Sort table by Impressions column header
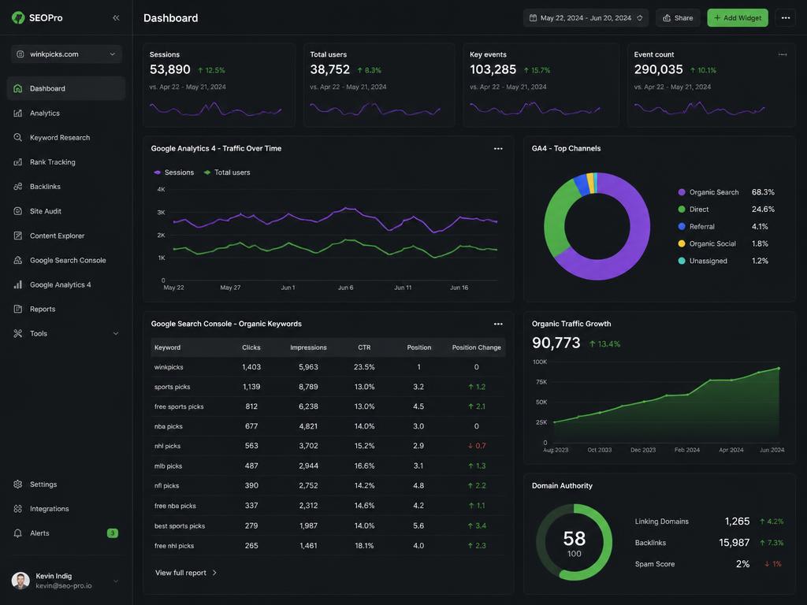Screen dimensions: 807x605 pyautogui.click(x=308, y=347)
